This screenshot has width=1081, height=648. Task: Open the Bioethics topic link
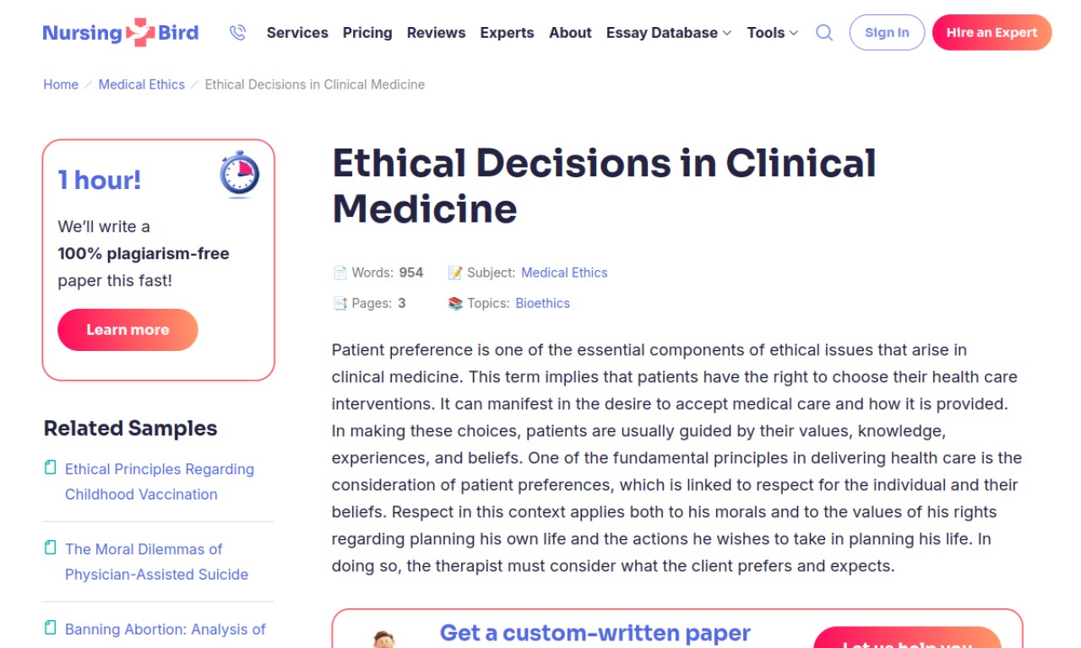tap(542, 304)
